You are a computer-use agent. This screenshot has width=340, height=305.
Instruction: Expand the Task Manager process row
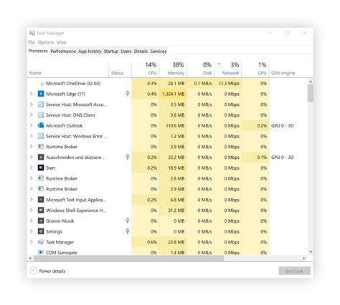tap(32, 242)
